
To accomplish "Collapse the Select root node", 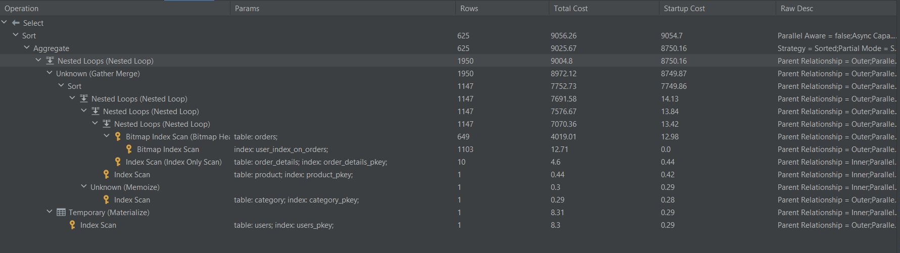I will [x=5, y=23].
